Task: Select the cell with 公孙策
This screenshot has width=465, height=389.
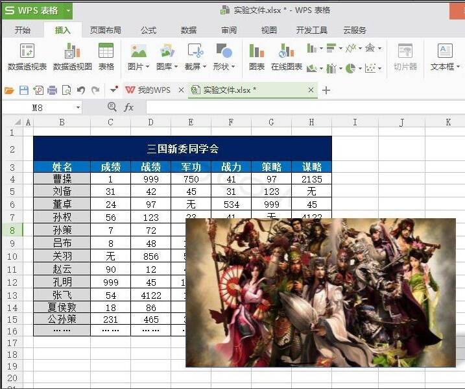Action: [x=62, y=320]
